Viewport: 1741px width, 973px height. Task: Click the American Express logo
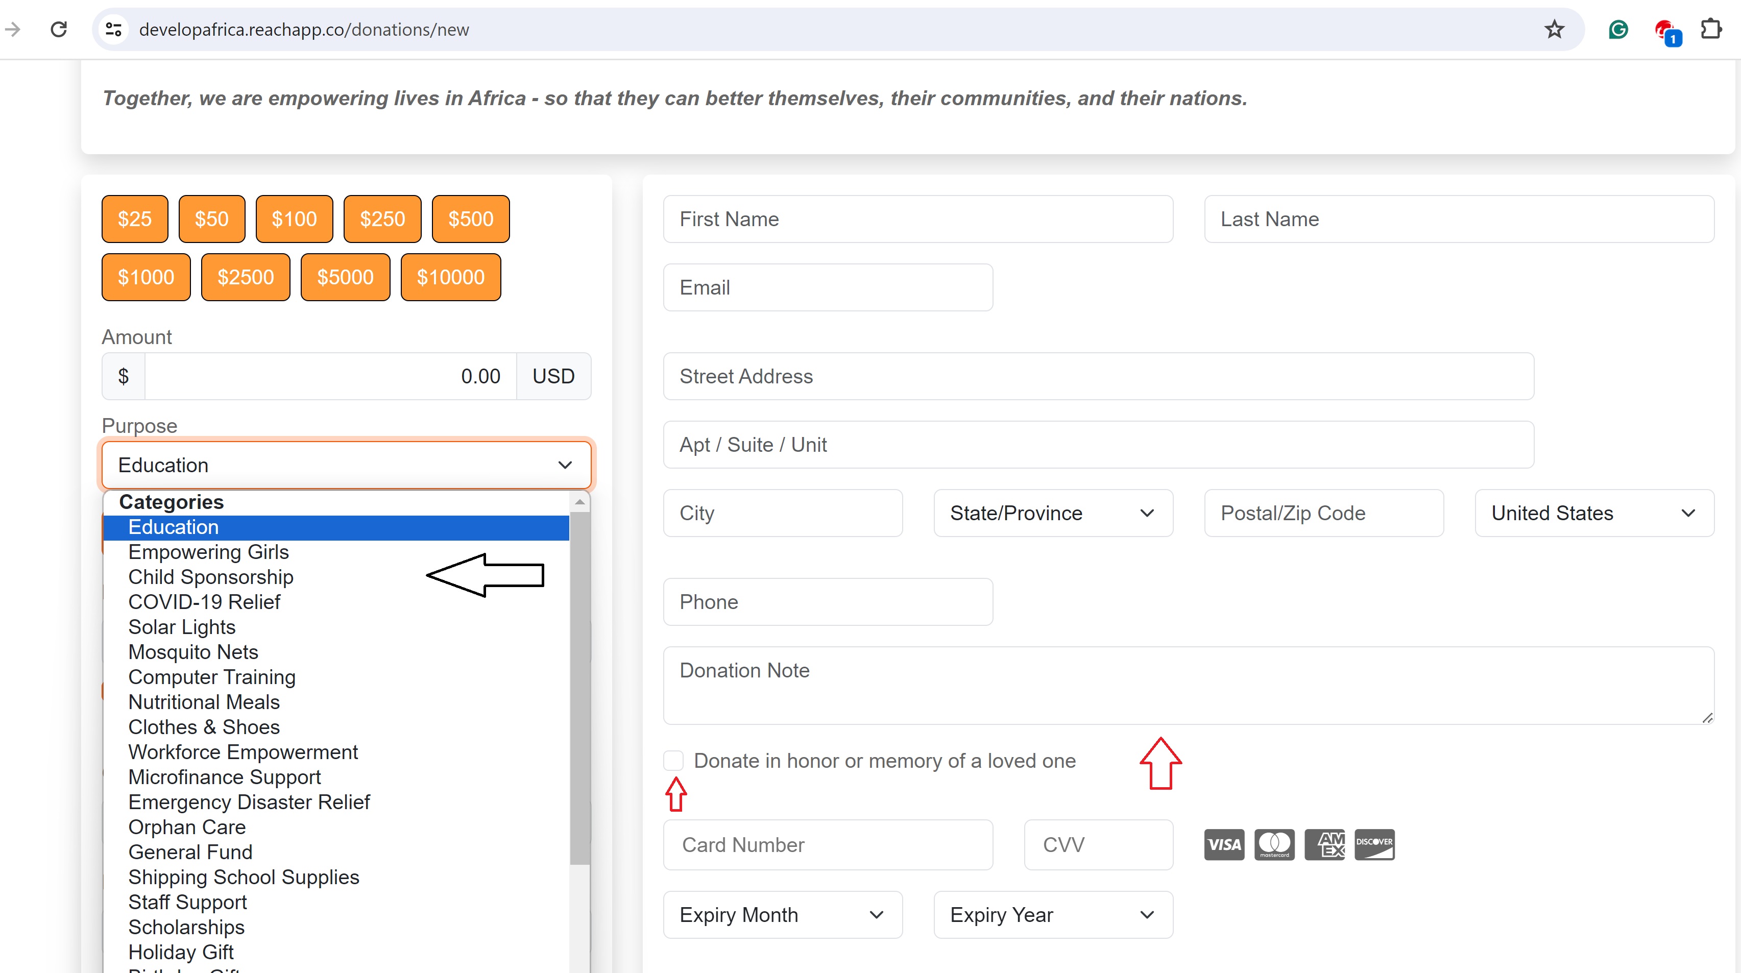point(1325,845)
